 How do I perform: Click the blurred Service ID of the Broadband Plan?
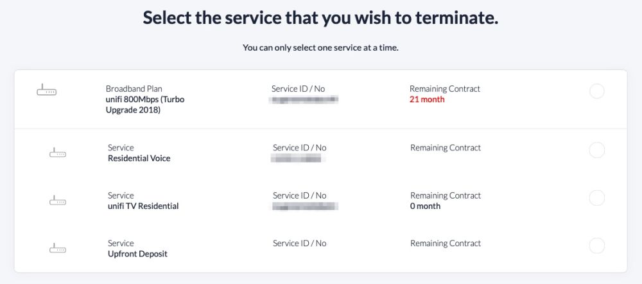click(x=304, y=100)
